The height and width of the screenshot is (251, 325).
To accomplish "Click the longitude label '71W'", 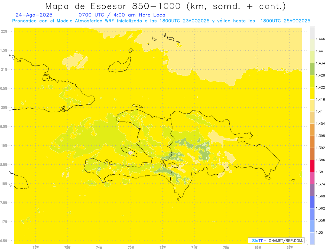I will 194,247.
